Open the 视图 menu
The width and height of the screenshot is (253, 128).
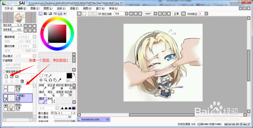[87, 8]
